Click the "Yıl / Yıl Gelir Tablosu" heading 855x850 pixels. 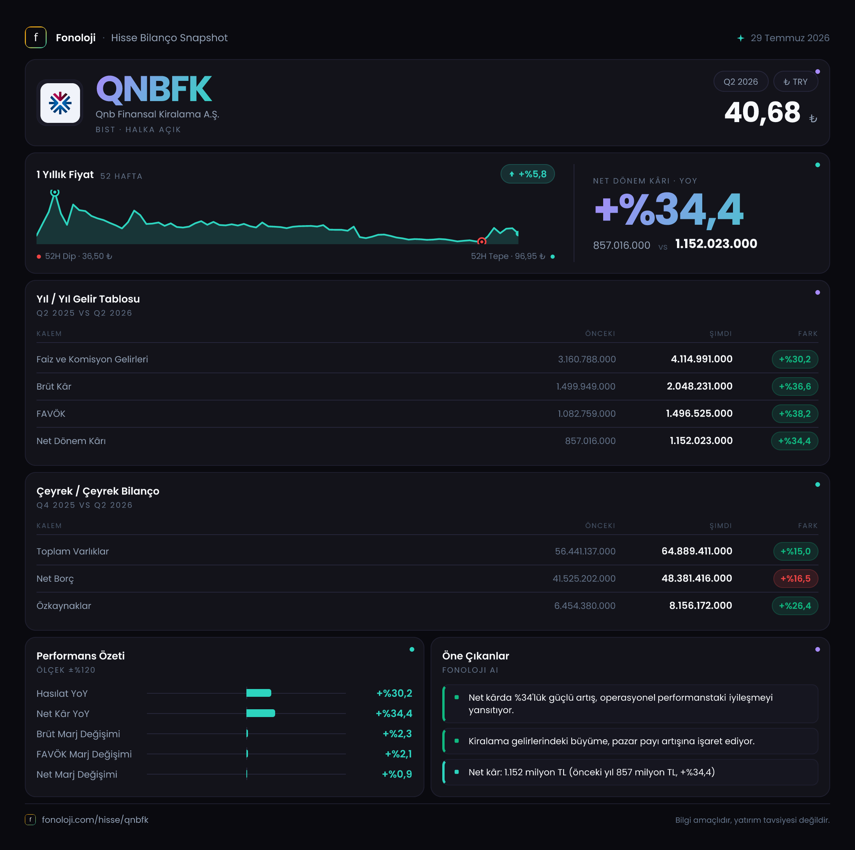pos(88,299)
